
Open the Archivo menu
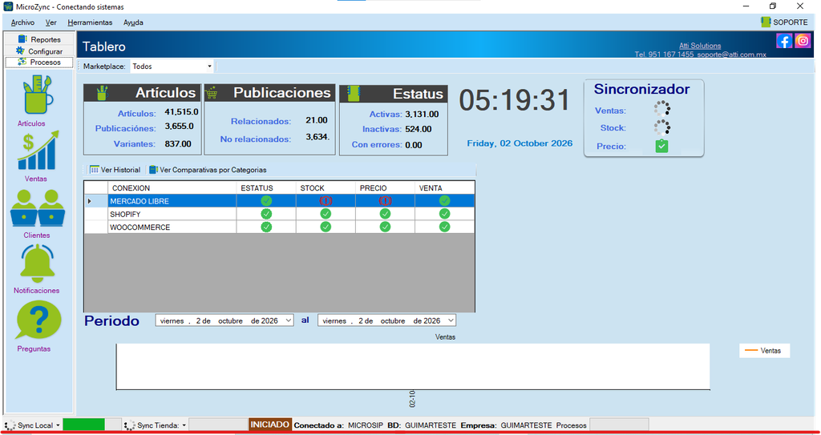[22, 22]
